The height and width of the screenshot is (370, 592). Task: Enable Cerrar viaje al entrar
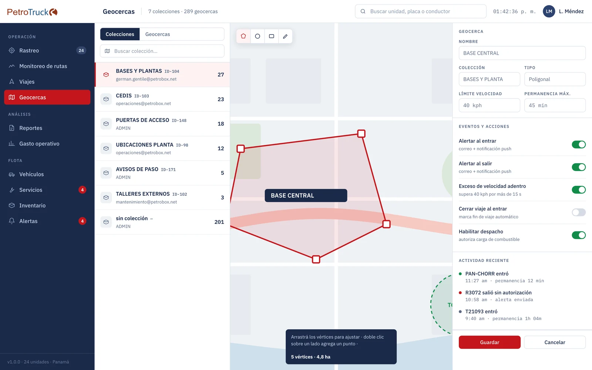pos(579,212)
